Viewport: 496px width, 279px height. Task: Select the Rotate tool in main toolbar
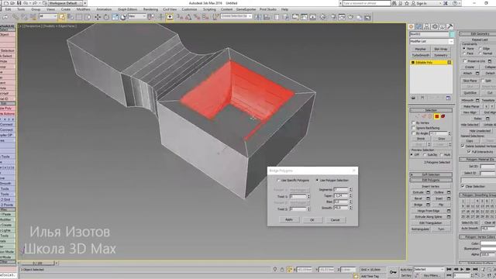pos(106,17)
